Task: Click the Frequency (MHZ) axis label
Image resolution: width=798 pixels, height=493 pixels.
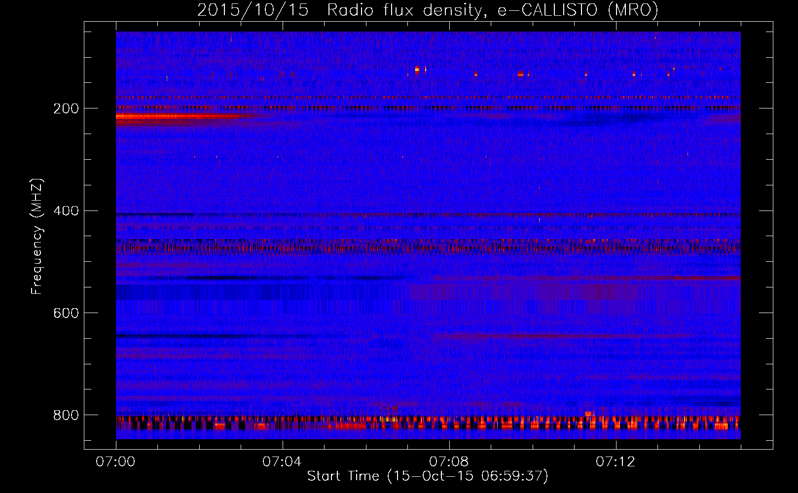Action: tap(37, 237)
